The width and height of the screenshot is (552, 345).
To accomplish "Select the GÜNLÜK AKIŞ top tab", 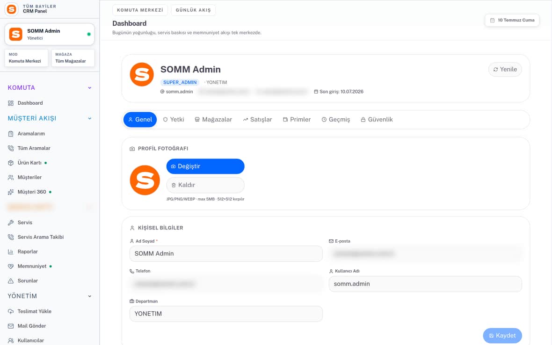I will (x=193, y=10).
